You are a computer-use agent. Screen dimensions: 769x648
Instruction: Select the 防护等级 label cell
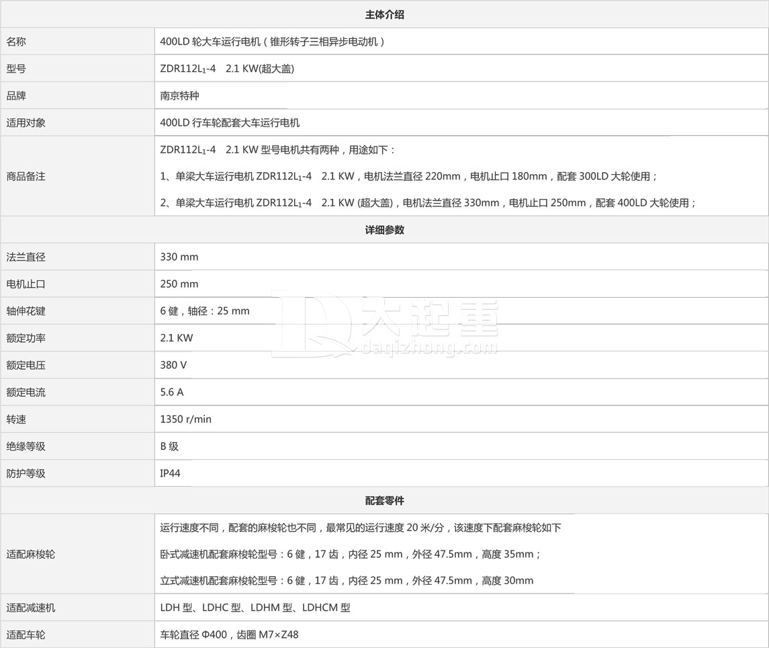(x=77, y=473)
